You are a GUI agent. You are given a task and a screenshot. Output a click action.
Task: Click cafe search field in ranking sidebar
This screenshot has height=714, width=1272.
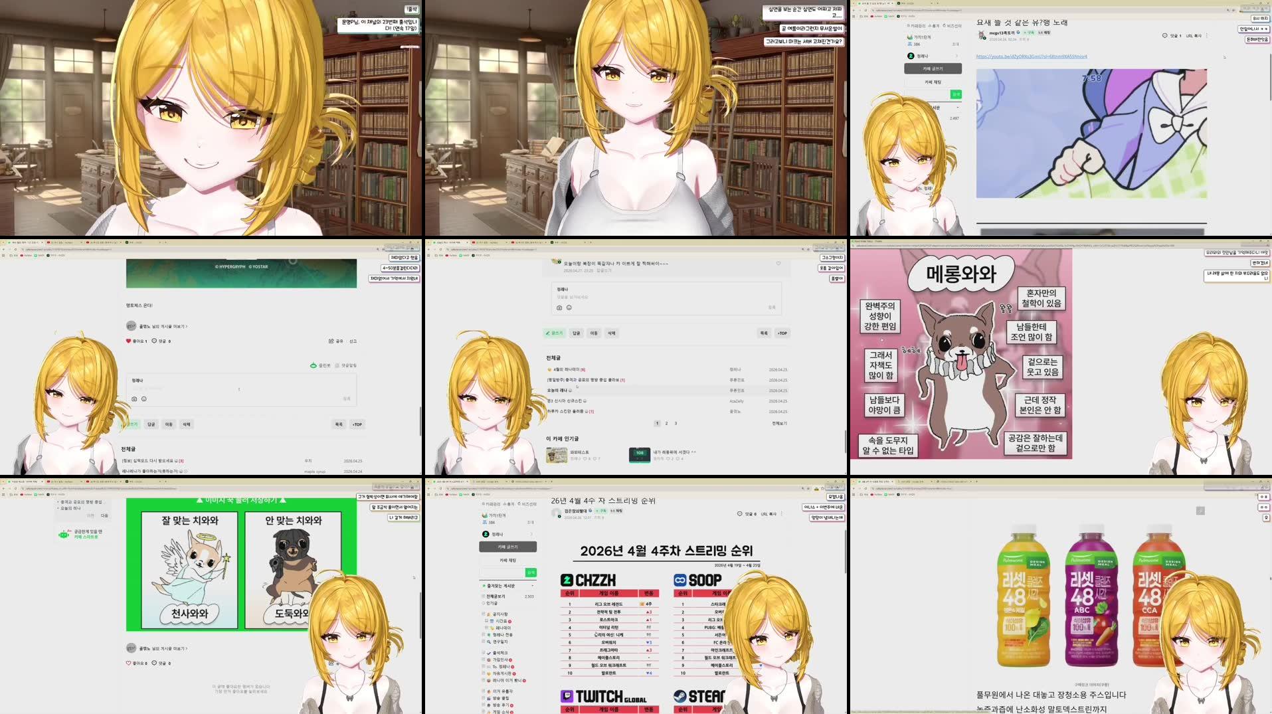click(x=503, y=572)
